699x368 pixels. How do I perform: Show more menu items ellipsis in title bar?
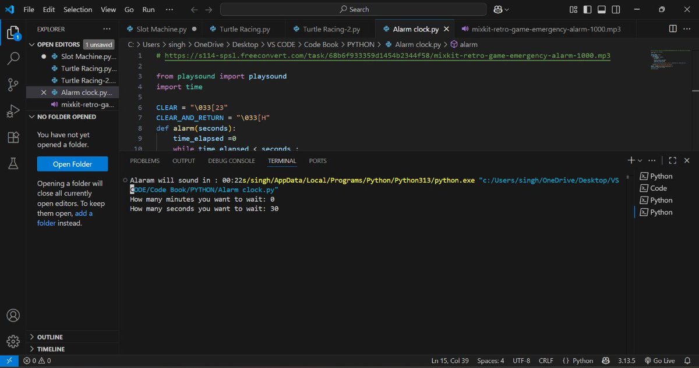pyautogui.click(x=170, y=9)
